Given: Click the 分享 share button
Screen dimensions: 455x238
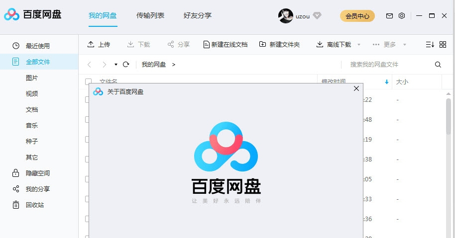Looking at the screenshot, I should point(178,44).
